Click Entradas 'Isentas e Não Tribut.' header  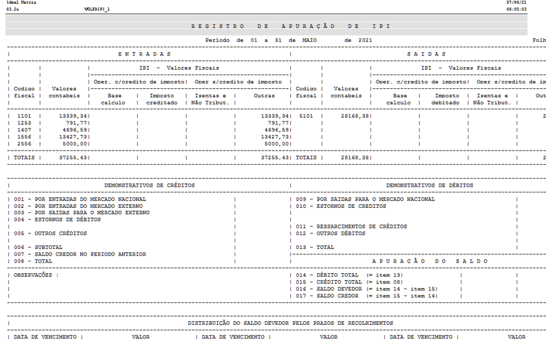[210, 100]
